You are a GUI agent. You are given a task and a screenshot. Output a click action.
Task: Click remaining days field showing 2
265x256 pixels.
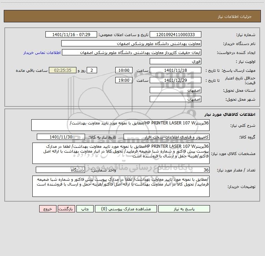92,70
